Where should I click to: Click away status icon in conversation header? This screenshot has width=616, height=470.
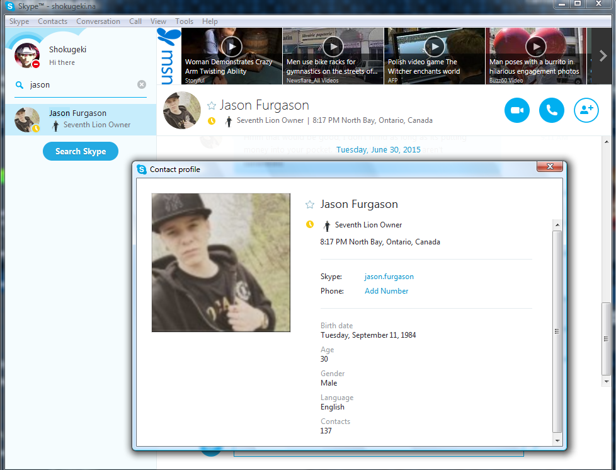pyautogui.click(x=212, y=120)
